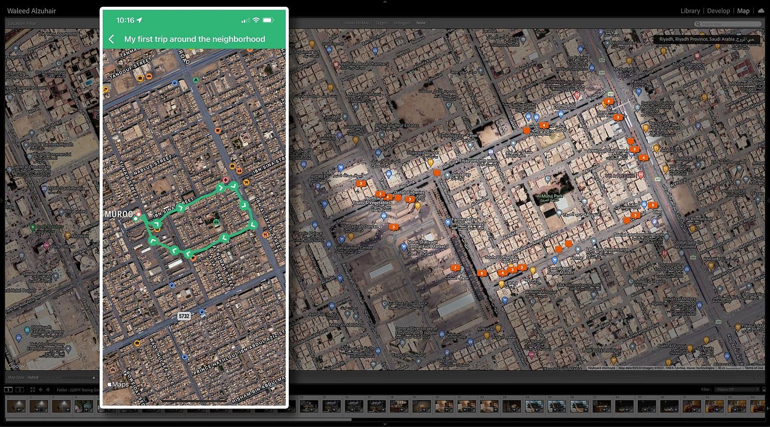Filter locations by Untagged photos
Image resolution: width=770 pixels, height=427 pixels.
pyautogui.click(x=402, y=23)
